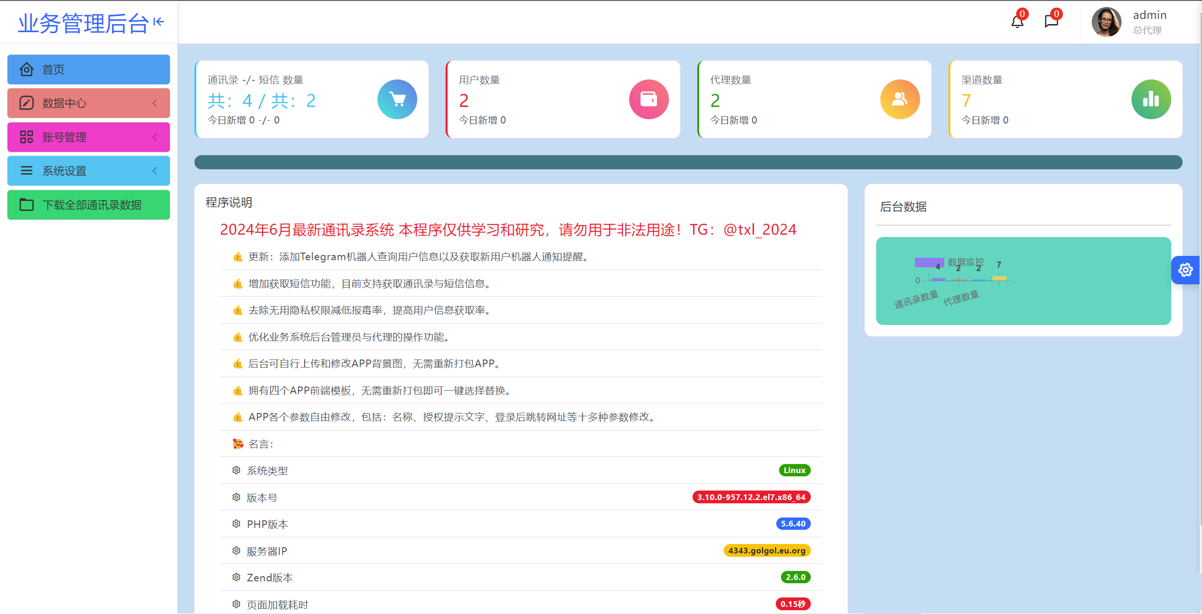Click the wallet icon on 用户数量 card
The height and width of the screenshot is (614, 1202).
[649, 99]
